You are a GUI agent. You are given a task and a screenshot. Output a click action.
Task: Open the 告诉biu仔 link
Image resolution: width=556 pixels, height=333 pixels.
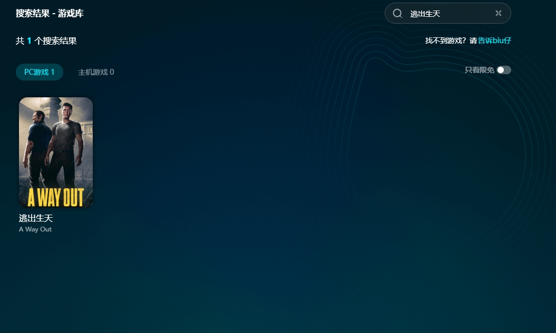494,41
